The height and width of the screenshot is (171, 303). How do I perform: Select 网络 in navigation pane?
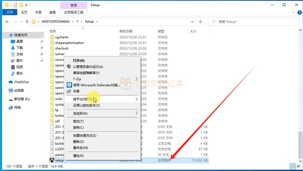18,107
